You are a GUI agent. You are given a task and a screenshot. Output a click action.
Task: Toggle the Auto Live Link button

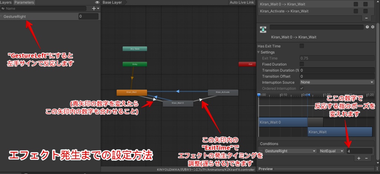(x=242, y=3)
